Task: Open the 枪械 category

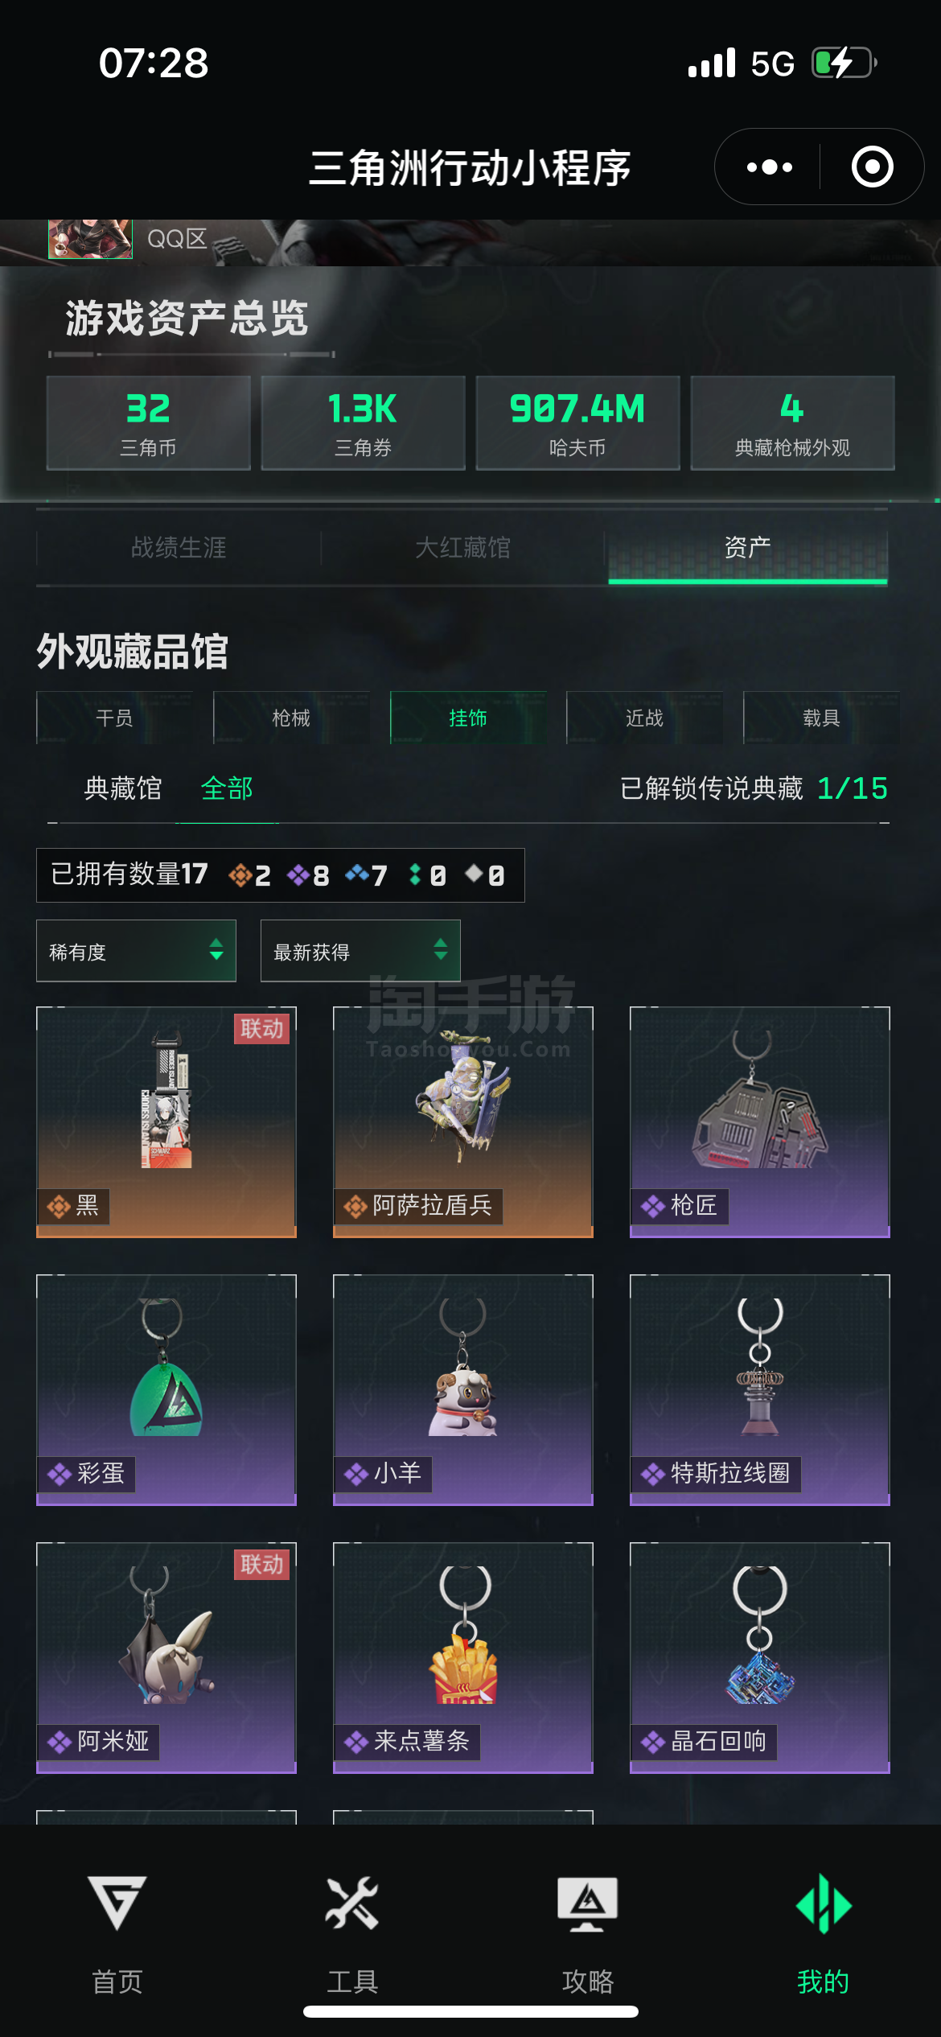Action: (x=291, y=718)
